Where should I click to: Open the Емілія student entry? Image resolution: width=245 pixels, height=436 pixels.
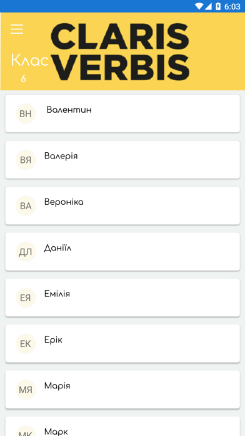[122, 298]
